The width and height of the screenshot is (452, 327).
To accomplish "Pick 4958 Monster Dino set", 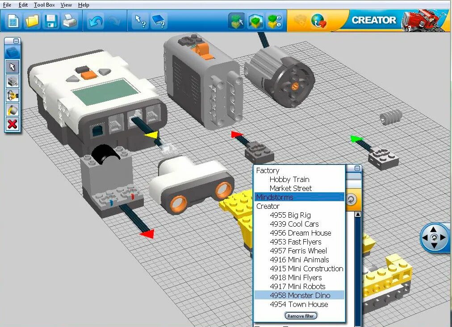I will tap(300, 295).
